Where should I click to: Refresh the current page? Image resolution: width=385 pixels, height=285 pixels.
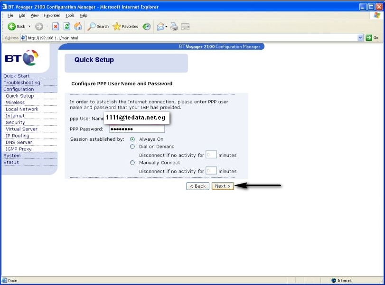point(66,27)
